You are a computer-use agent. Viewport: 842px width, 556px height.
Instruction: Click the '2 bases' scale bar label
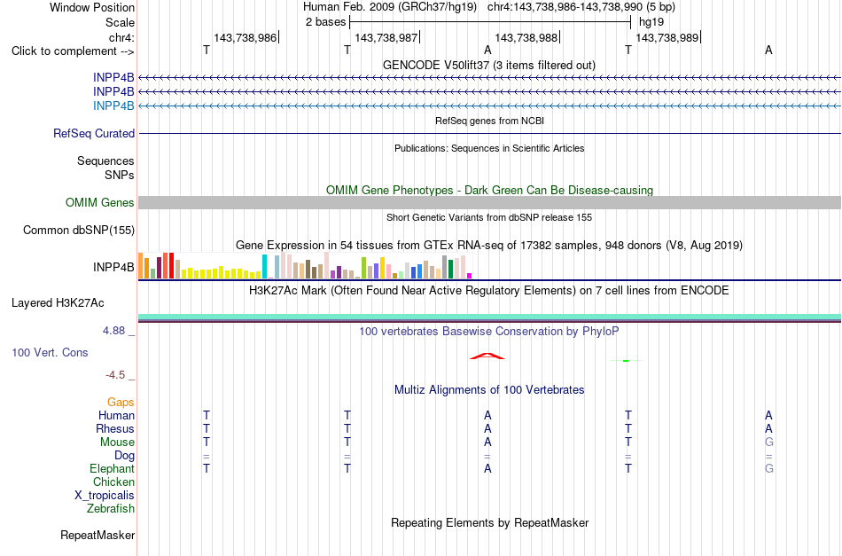coord(325,22)
